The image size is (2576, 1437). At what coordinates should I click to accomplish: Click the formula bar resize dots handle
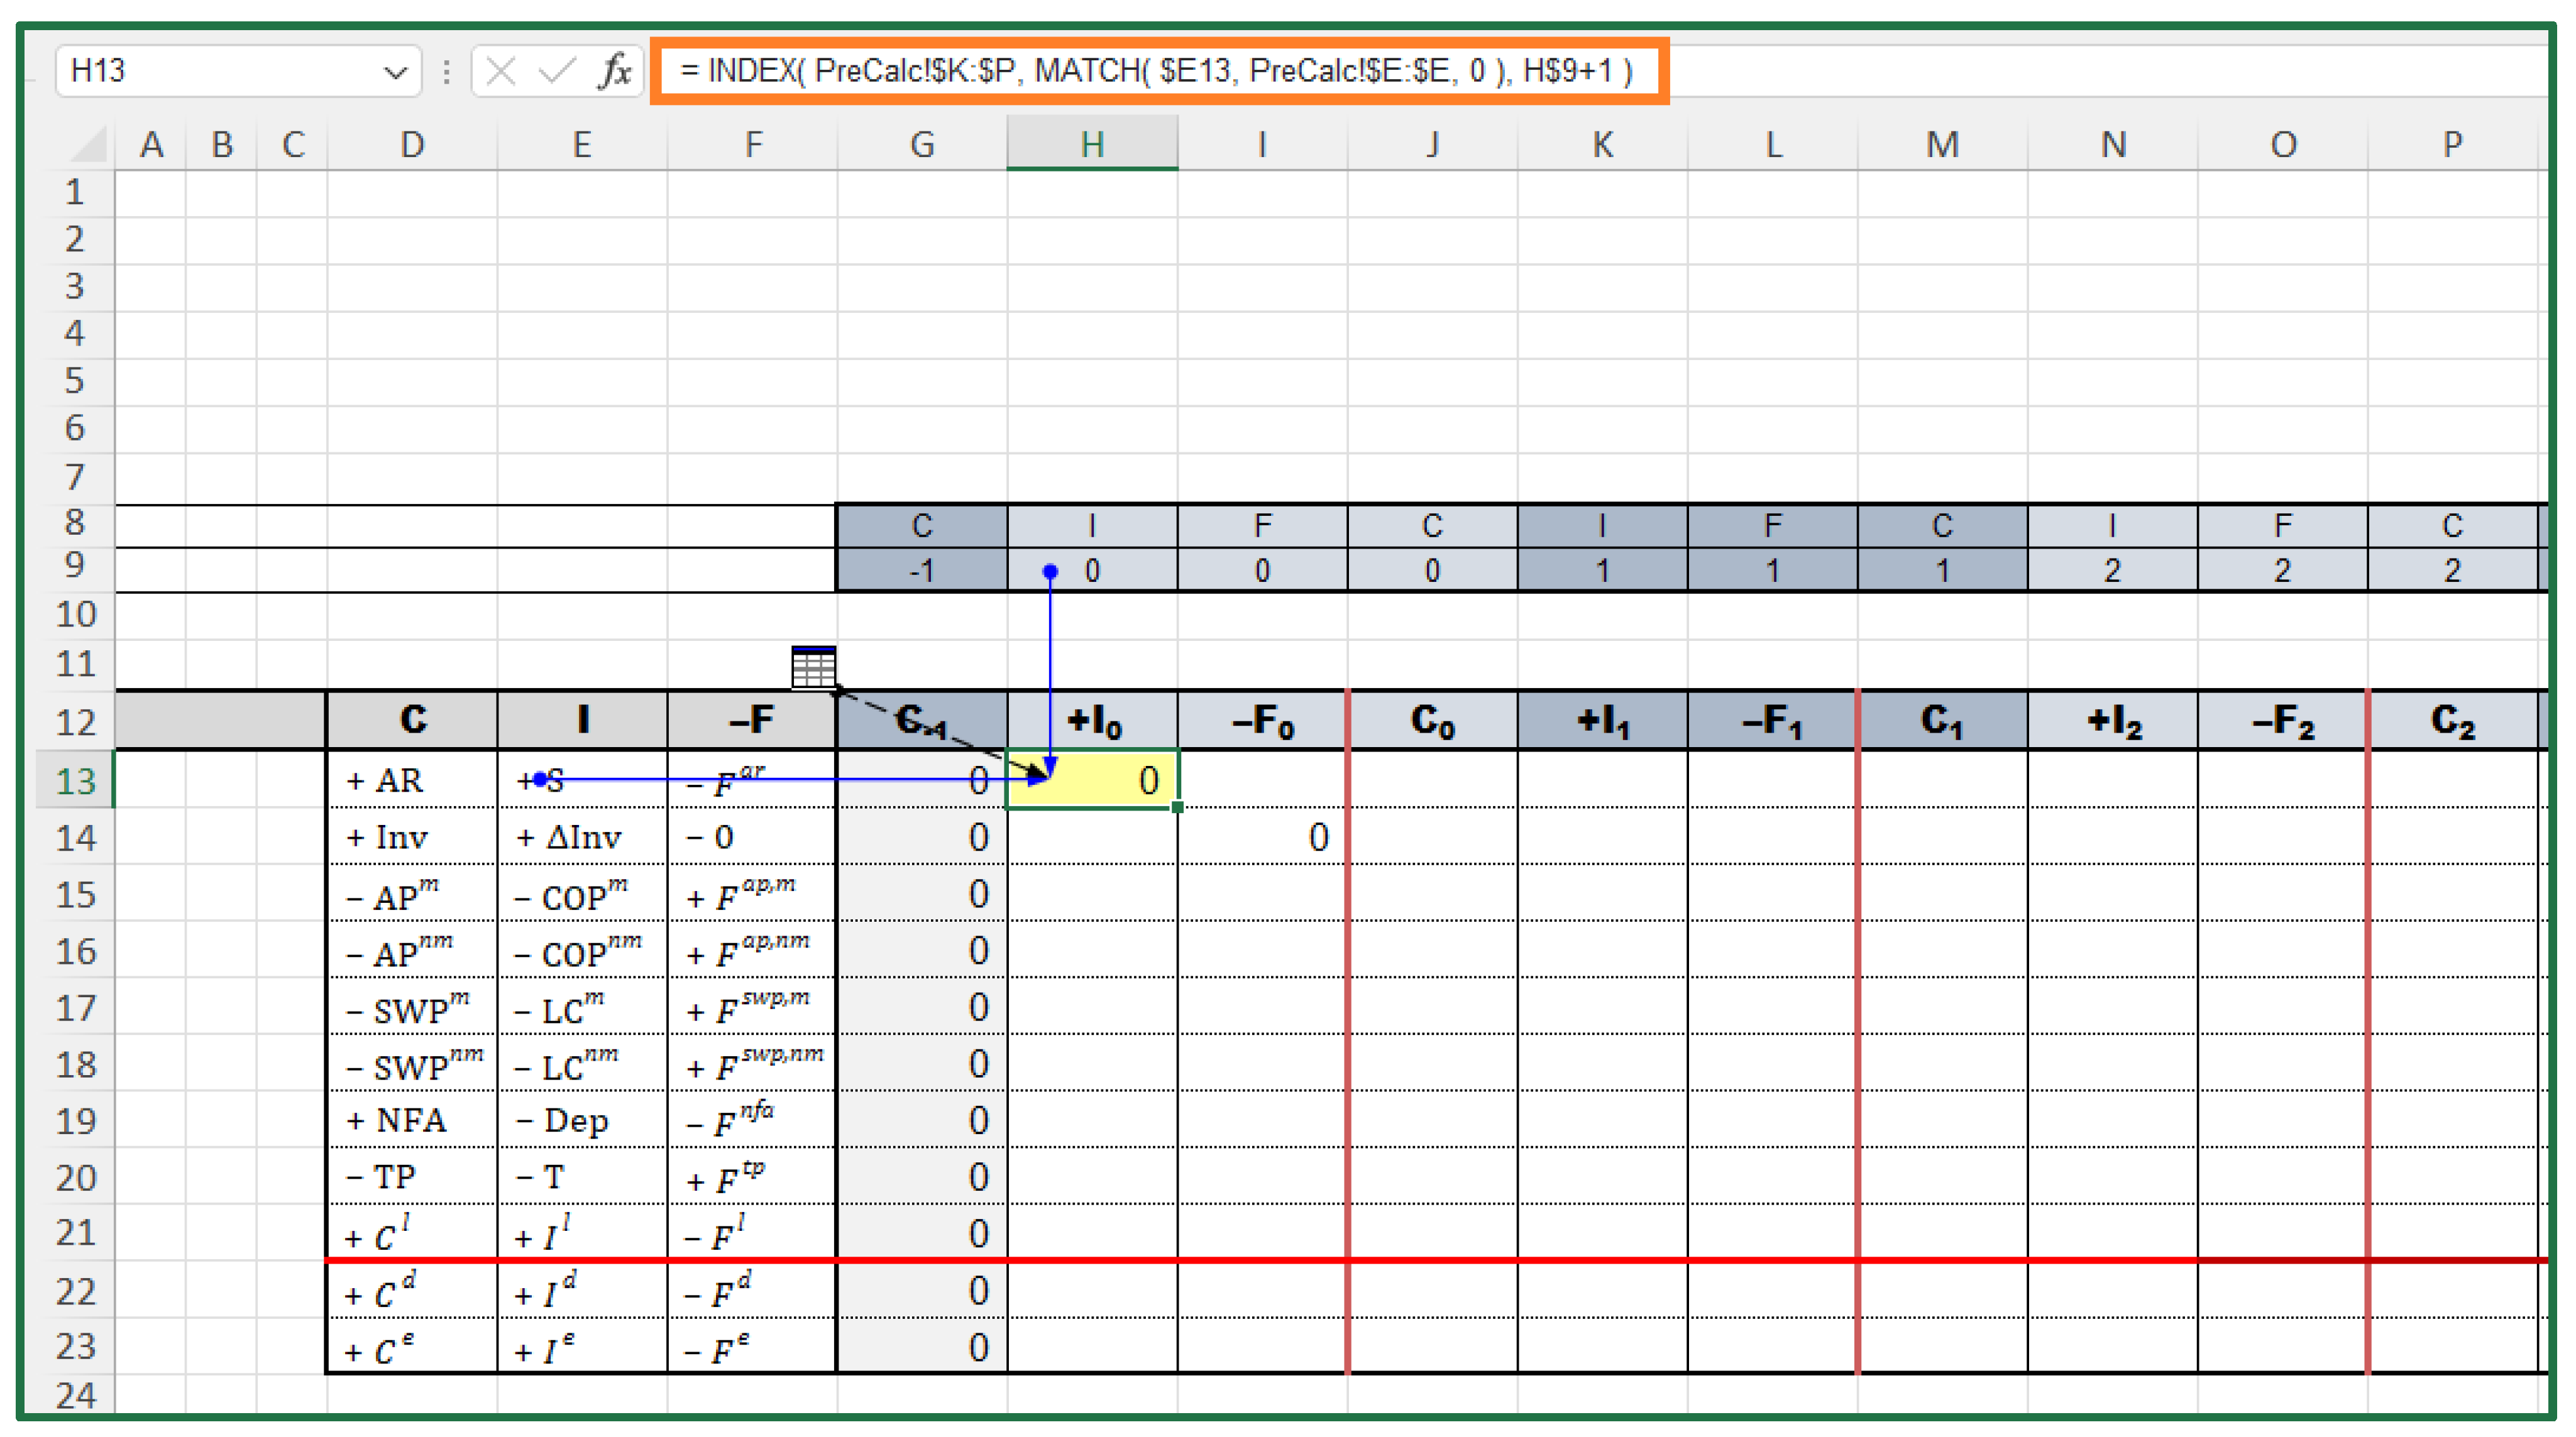click(x=446, y=71)
